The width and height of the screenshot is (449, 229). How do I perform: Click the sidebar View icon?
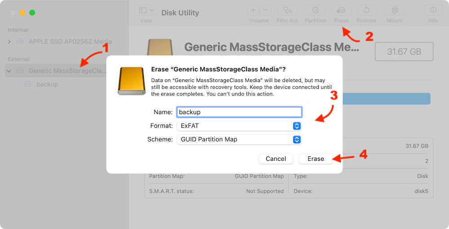pyautogui.click(x=143, y=11)
